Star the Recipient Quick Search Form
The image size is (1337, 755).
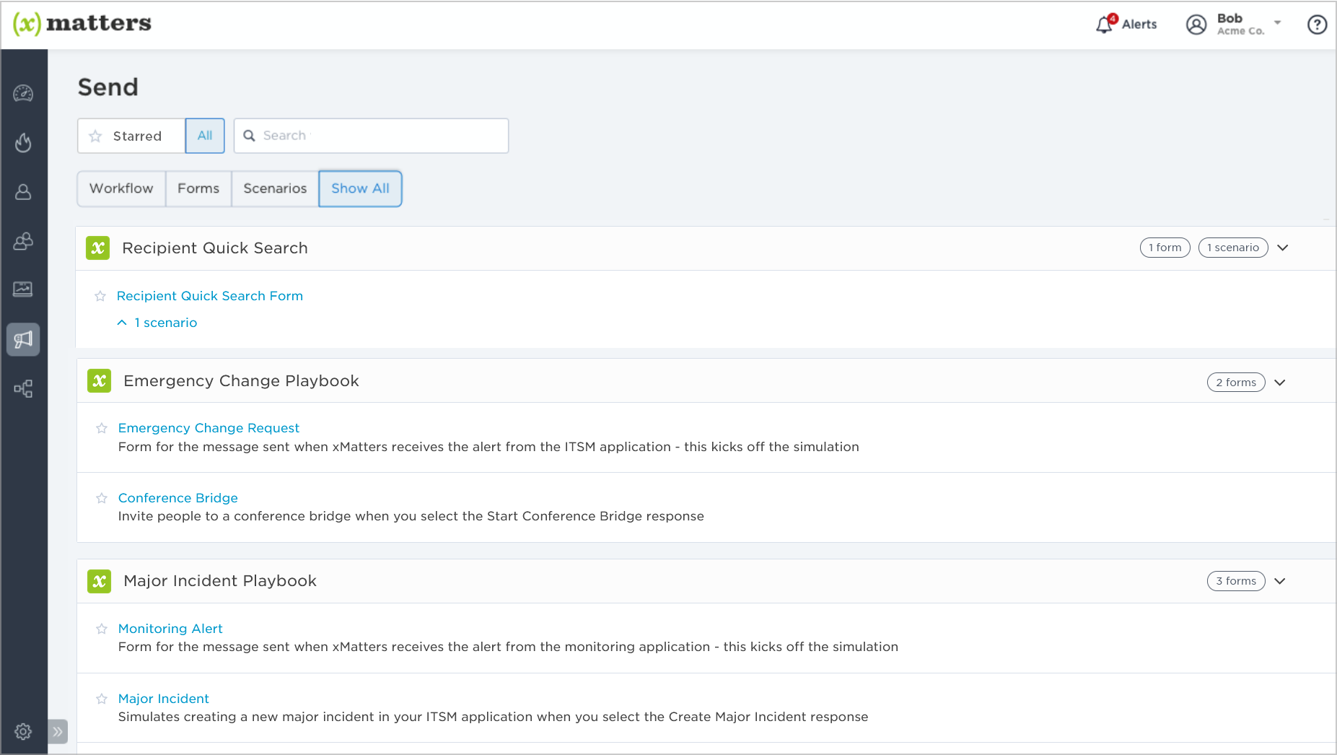(x=100, y=296)
